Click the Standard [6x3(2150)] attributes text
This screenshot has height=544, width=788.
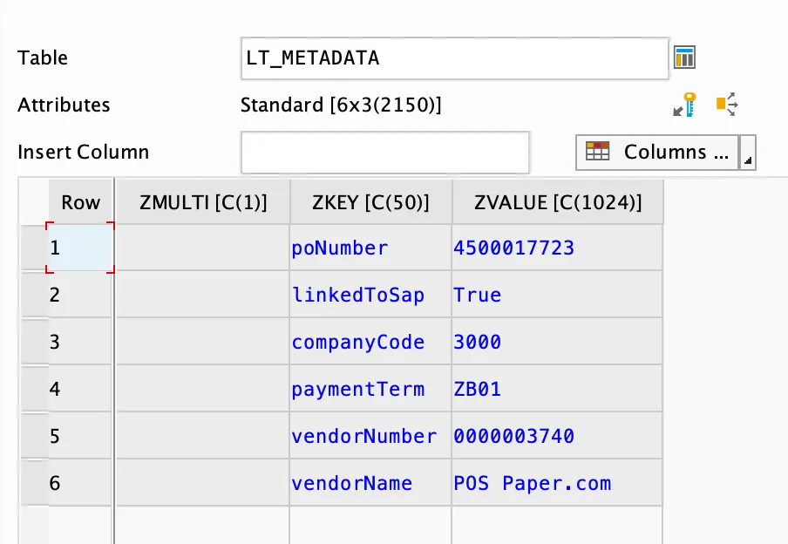click(x=341, y=105)
